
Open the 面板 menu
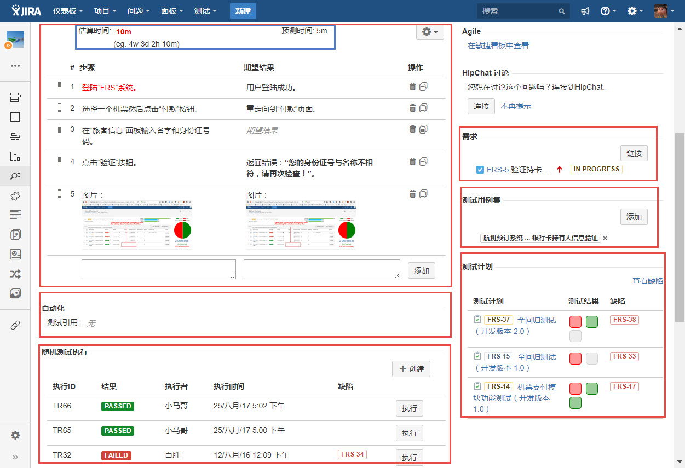172,11
